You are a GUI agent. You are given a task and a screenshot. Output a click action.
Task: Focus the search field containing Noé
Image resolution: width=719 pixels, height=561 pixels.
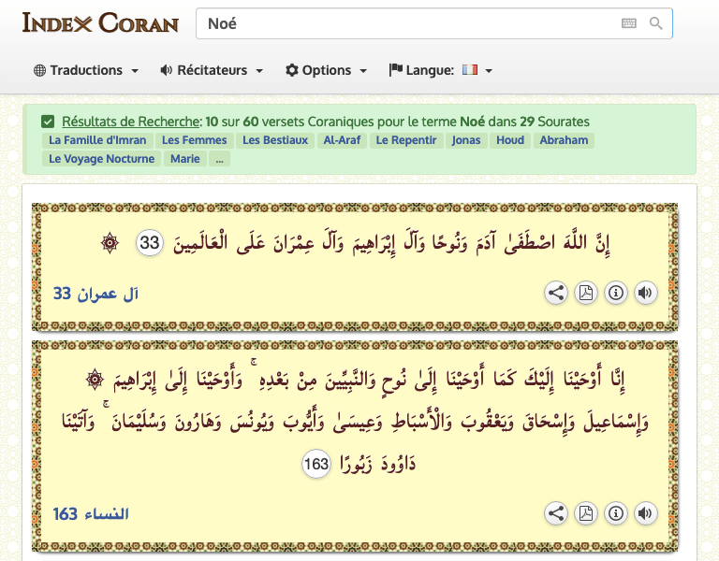pos(403,23)
